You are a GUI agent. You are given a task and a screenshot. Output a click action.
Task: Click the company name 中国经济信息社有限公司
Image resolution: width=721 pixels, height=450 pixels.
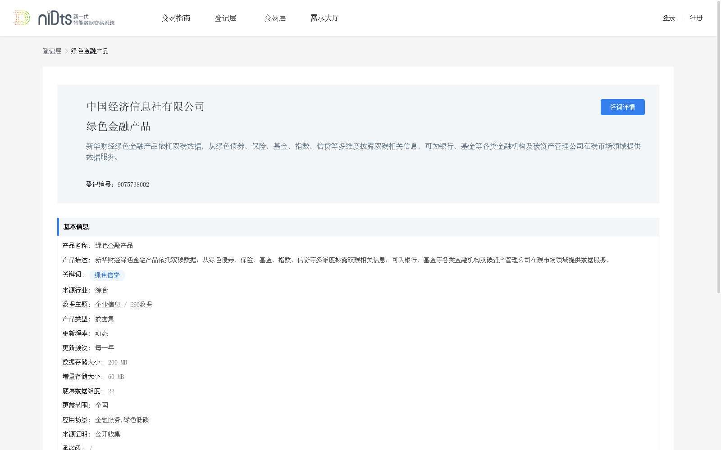146,107
